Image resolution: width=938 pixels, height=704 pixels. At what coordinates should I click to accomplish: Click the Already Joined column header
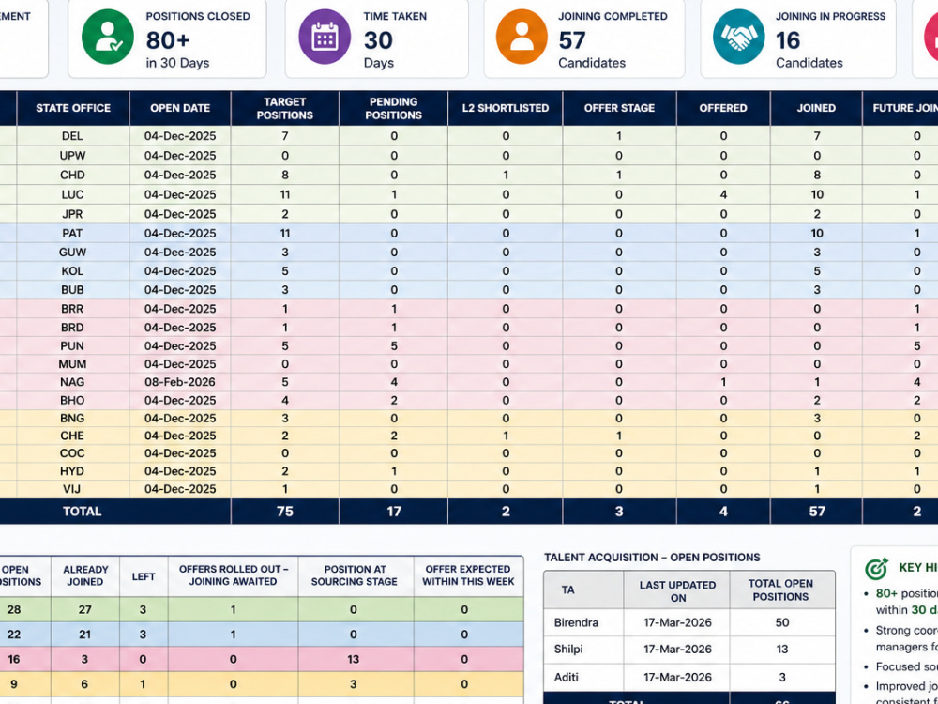[85, 575]
